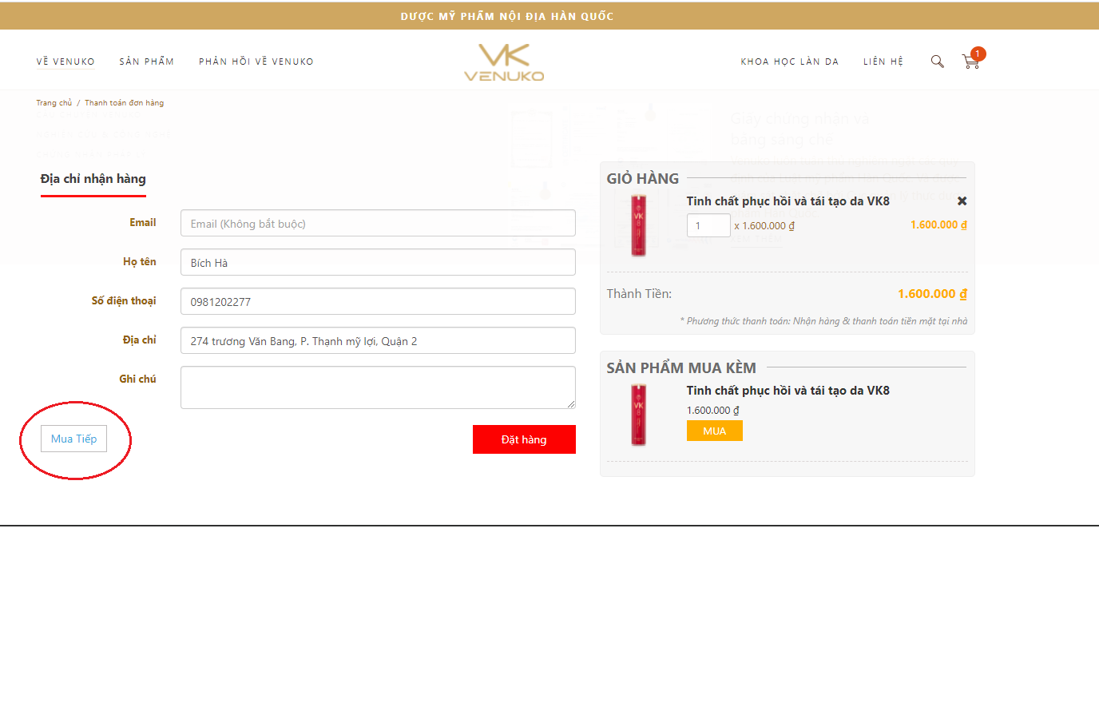Screen dimensions: 1099x715
Task: Focus the Email input field
Action: coord(378,223)
